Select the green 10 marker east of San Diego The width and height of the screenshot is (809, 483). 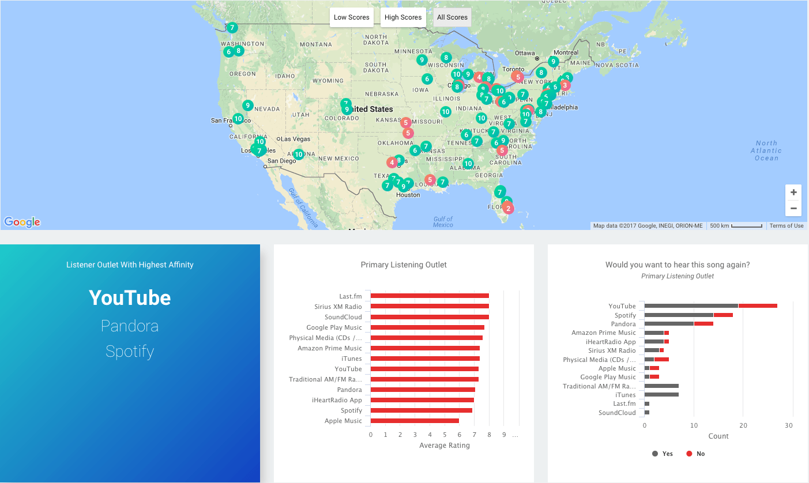point(298,154)
